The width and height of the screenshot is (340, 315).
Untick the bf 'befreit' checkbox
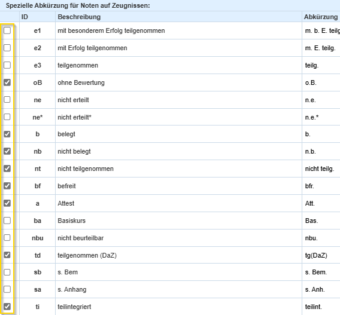tap(7, 186)
